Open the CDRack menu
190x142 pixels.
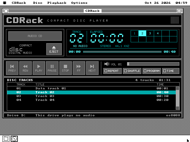click(x=19, y=3)
